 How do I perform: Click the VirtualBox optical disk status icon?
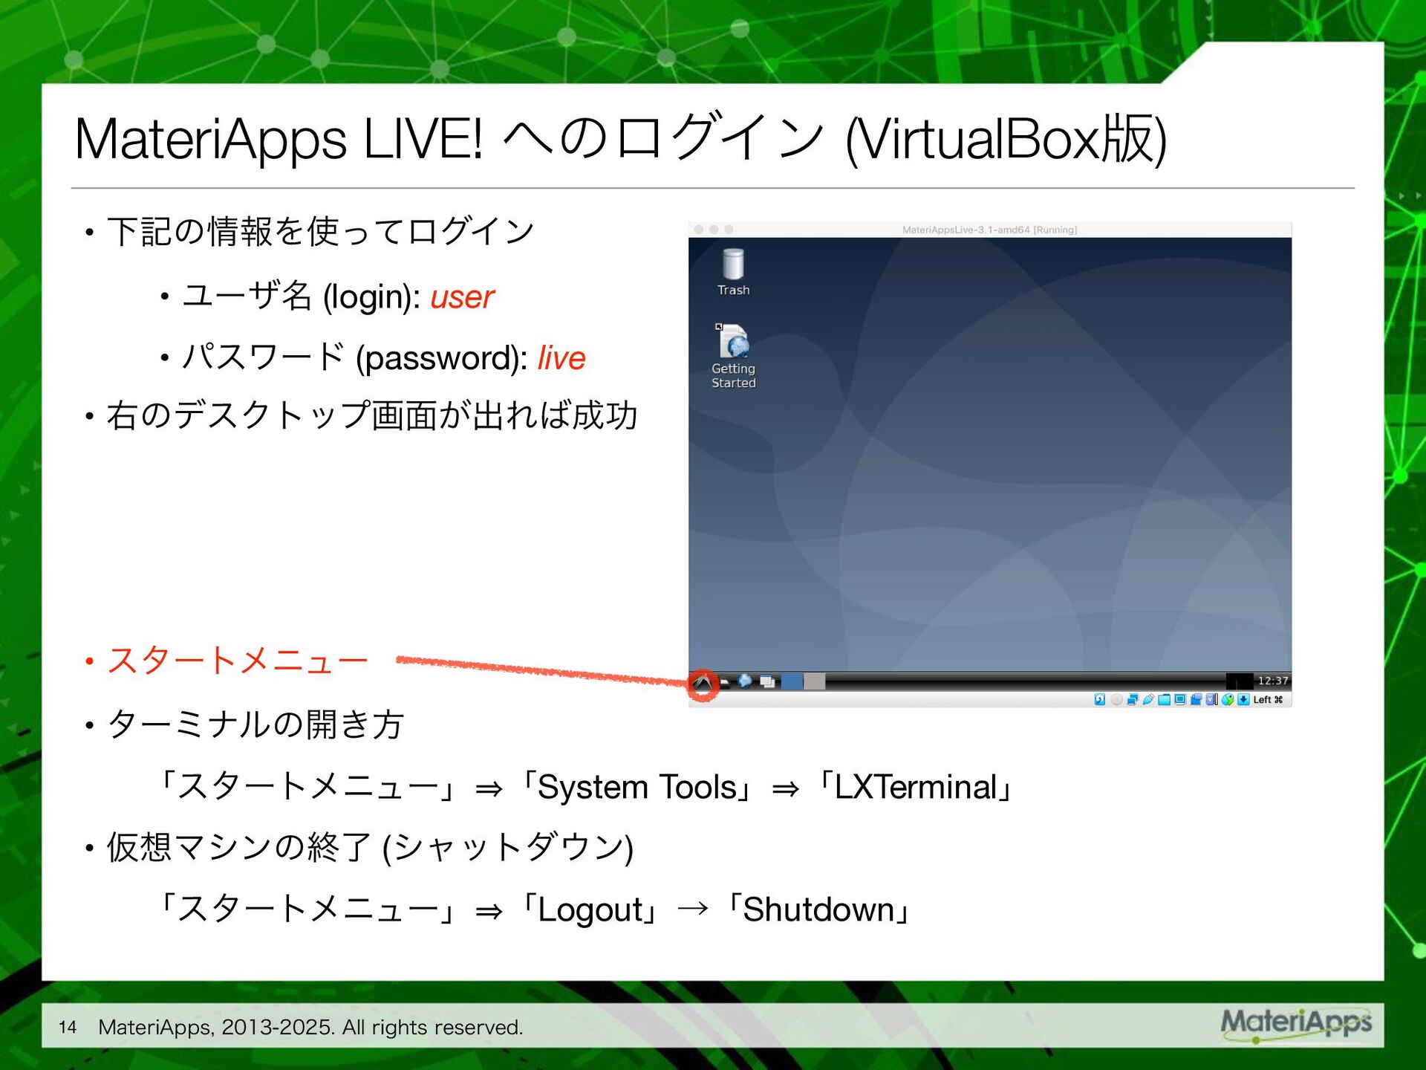click(1116, 699)
